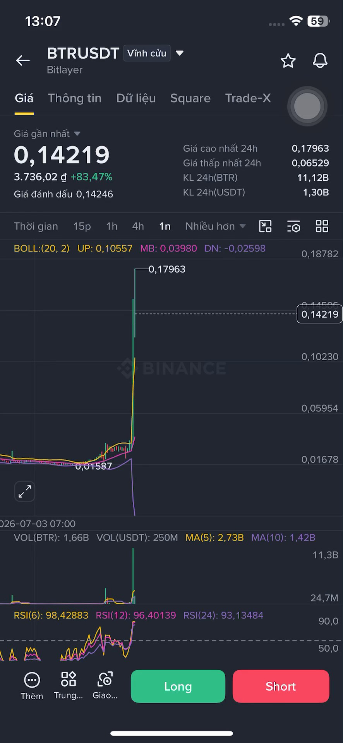Tap MA(5): 2,73B volume average
The width and height of the screenshot is (343, 743).
(x=215, y=538)
